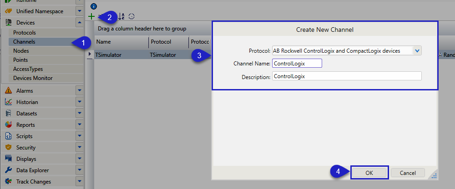Click the Alarms warning triangle icon

coord(8,91)
